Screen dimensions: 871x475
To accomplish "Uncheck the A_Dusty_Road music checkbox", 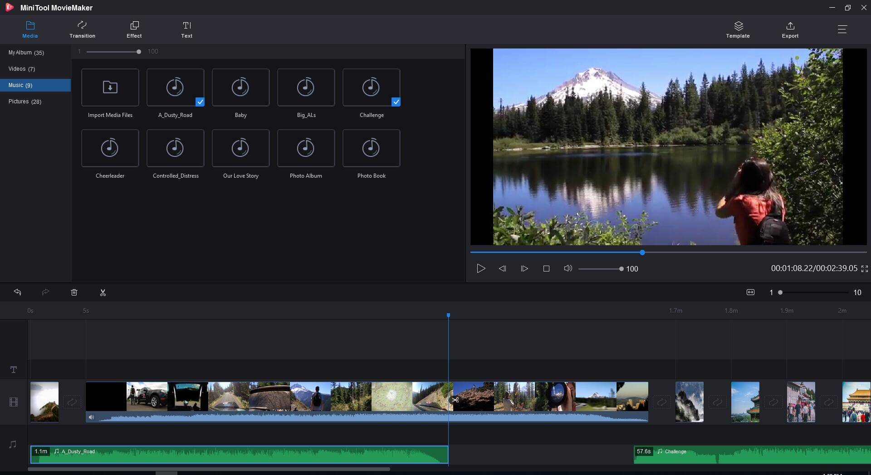I will [x=200, y=102].
